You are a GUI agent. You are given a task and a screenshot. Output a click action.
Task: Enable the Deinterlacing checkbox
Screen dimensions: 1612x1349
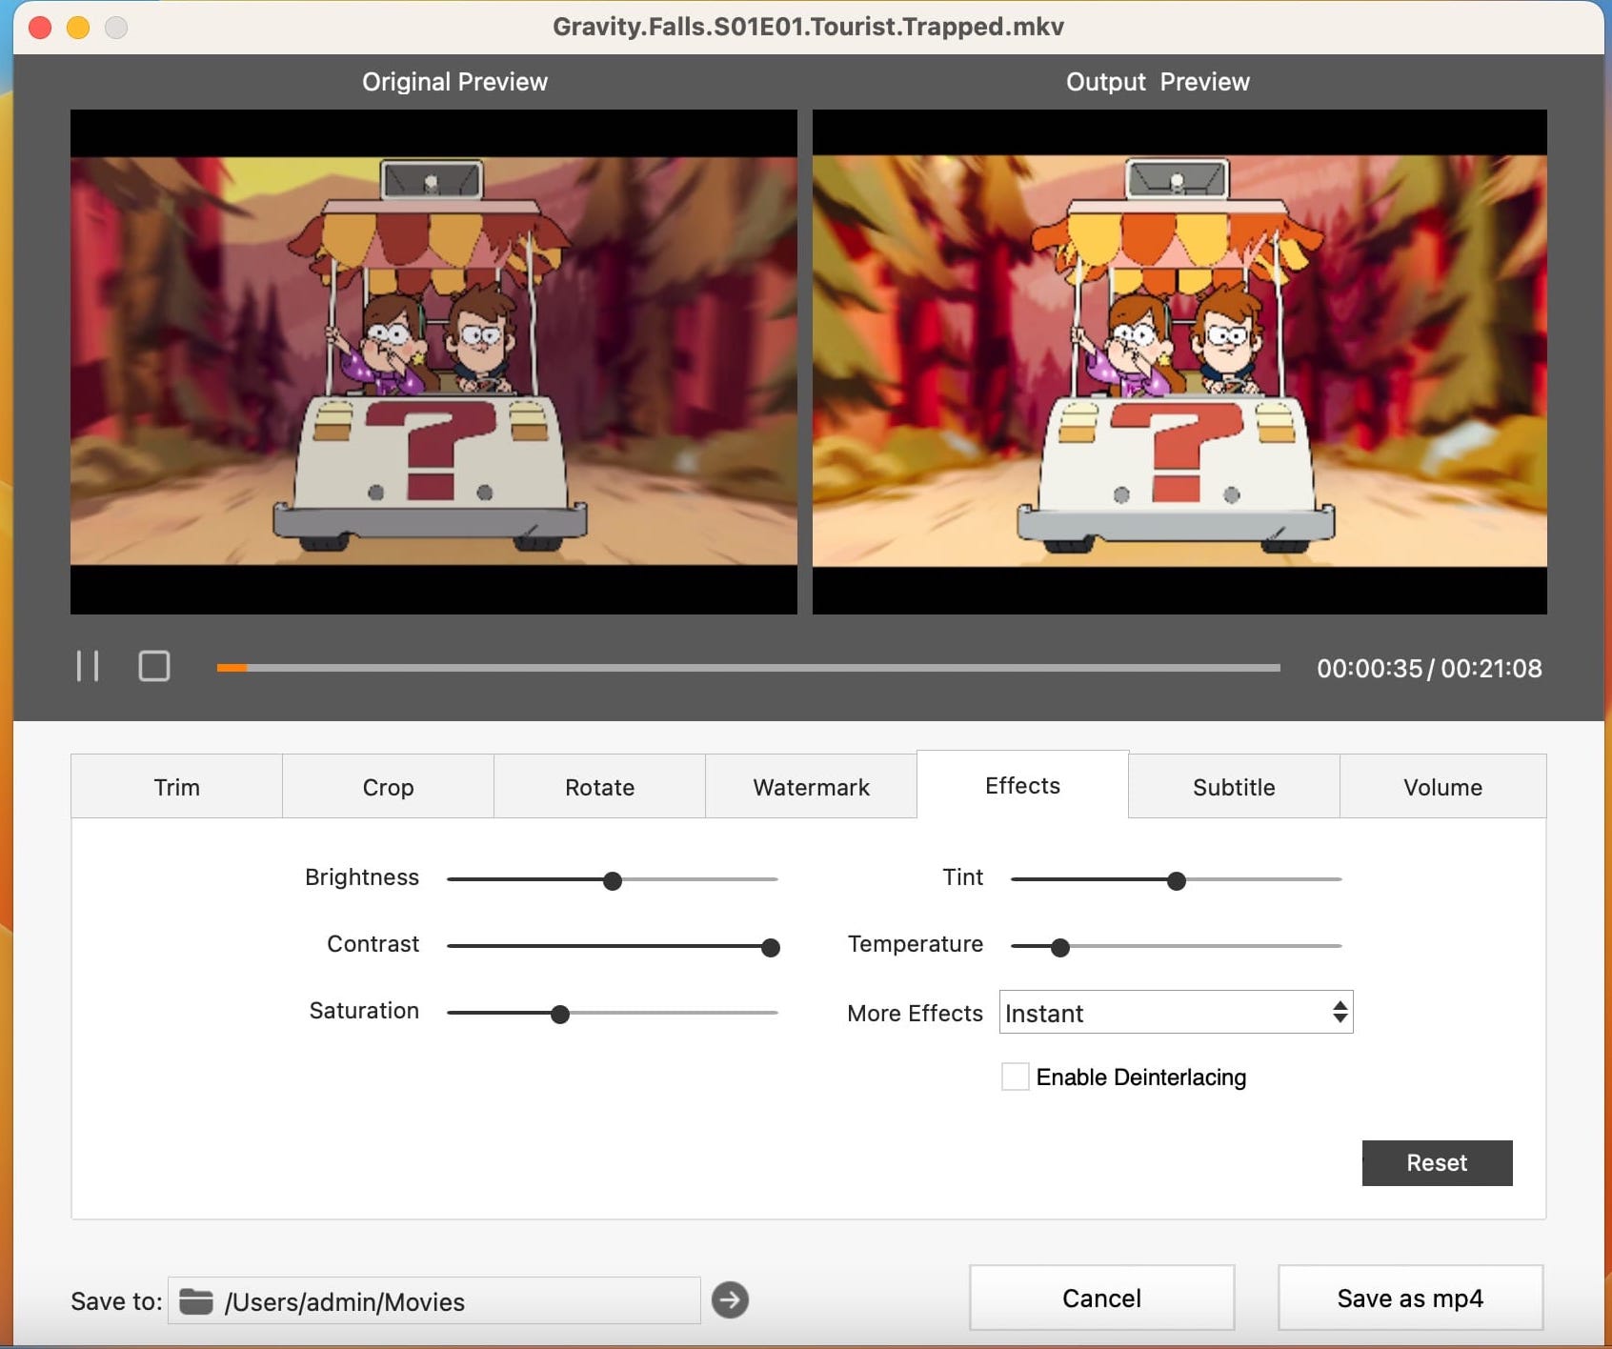click(x=1015, y=1077)
